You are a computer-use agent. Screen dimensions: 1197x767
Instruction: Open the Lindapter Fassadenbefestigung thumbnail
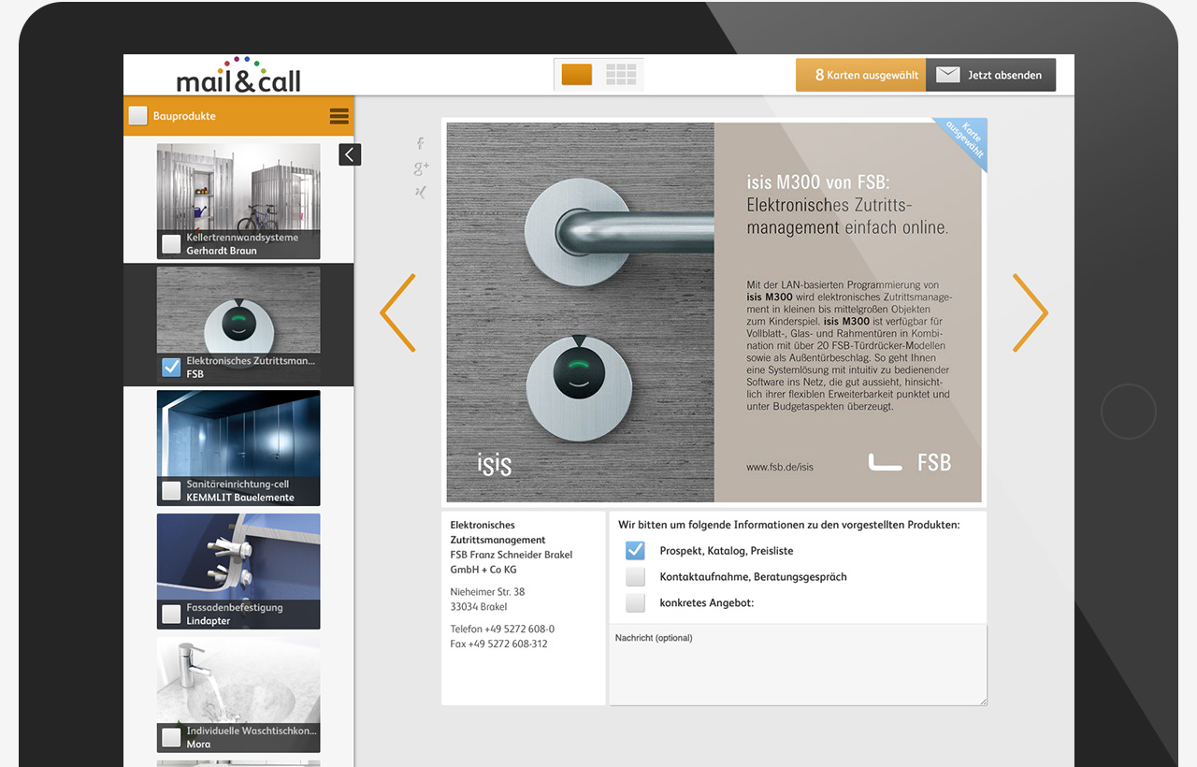click(238, 572)
